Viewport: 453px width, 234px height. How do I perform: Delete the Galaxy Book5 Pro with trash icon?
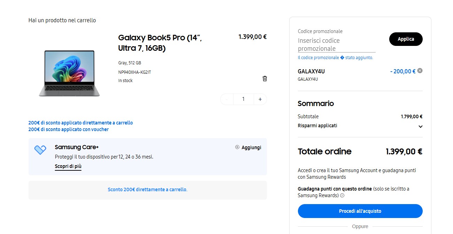[265, 79]
